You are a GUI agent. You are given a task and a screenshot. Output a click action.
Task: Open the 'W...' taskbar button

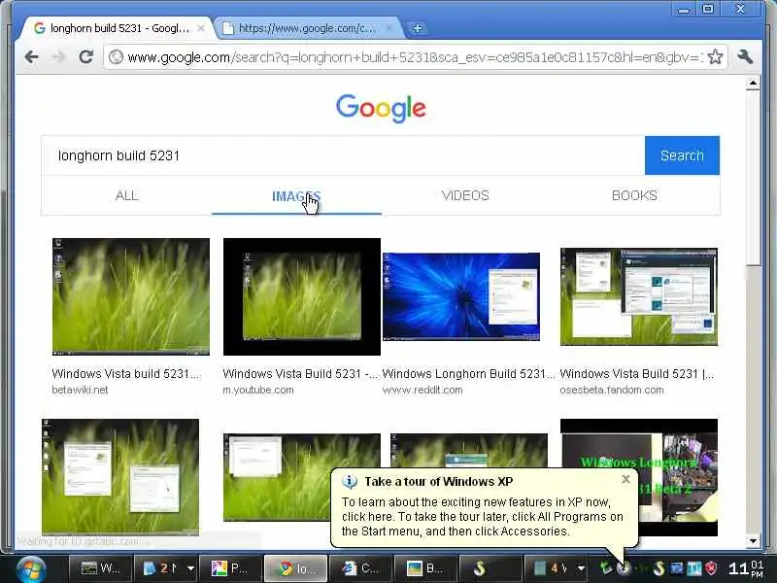point(101,568)
